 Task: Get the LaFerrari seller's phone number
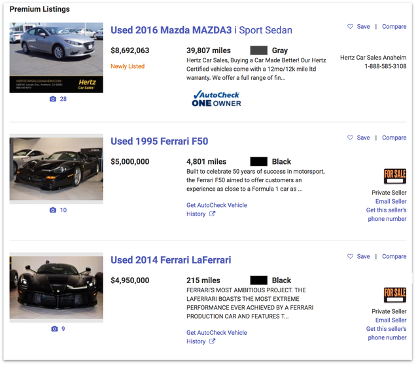pos(387,334)
